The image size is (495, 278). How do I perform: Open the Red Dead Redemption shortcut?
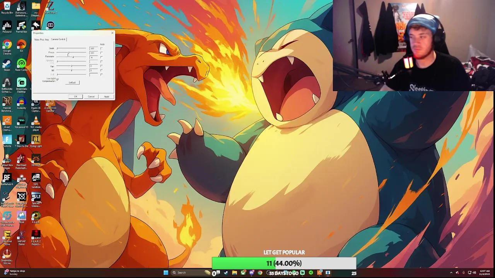[22, 161]
